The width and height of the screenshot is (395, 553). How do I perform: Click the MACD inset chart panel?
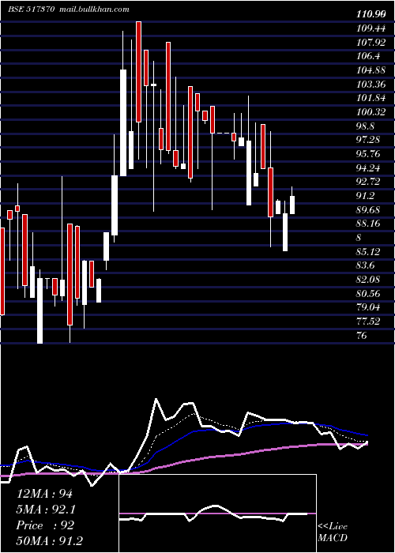coord(217,513)
